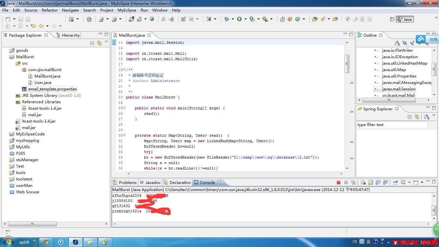Open the Debug button dropdown arrow
The width and height of the screenshot is (439, 247).
click(x=233, y=19)
